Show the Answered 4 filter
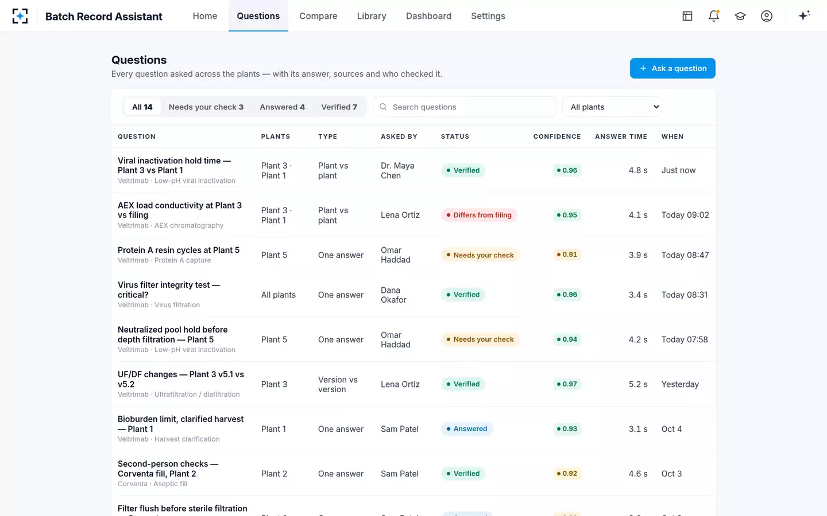The width and height of the screenshot is (827, 516). [x=282, y=107]
